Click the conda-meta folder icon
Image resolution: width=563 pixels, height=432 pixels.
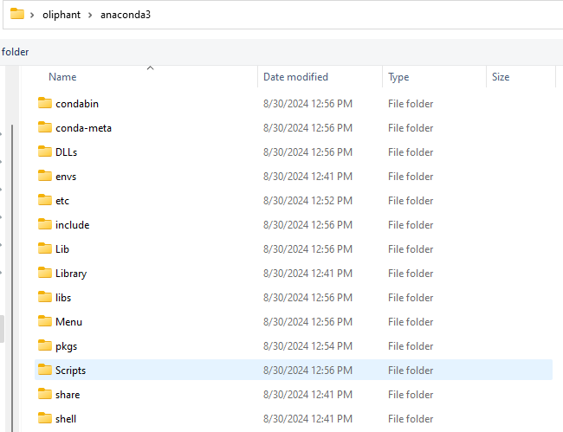(45, 128)
